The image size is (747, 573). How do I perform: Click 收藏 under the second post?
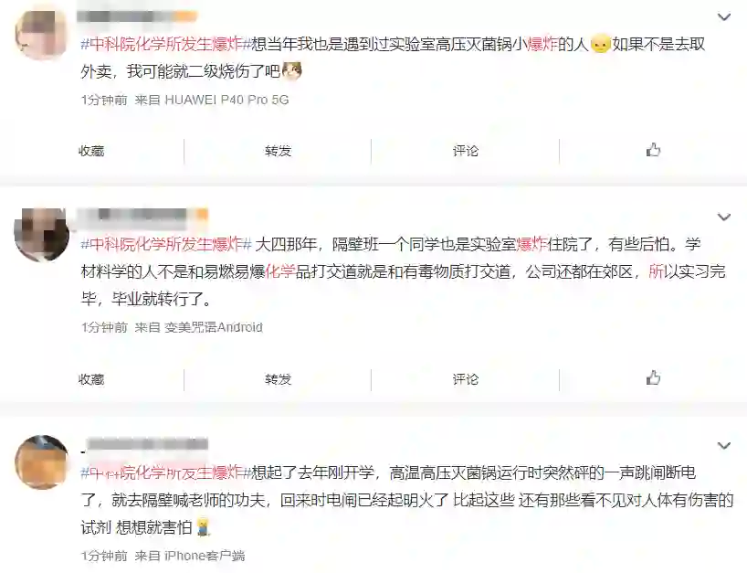click(x=91, y=379)
